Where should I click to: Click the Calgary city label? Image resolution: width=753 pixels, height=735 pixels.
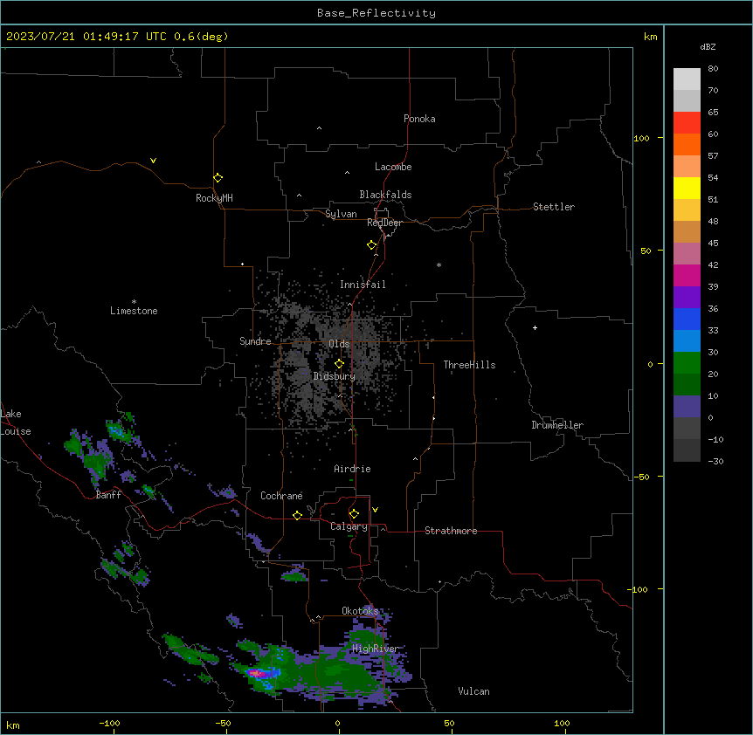tap(349, 526)
